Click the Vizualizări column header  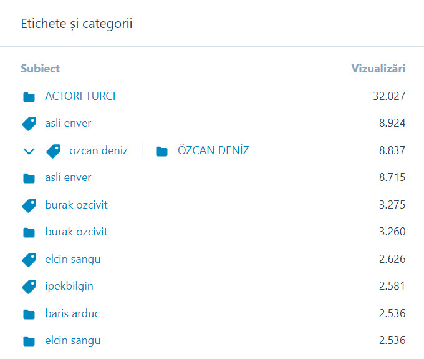[378, 69]
